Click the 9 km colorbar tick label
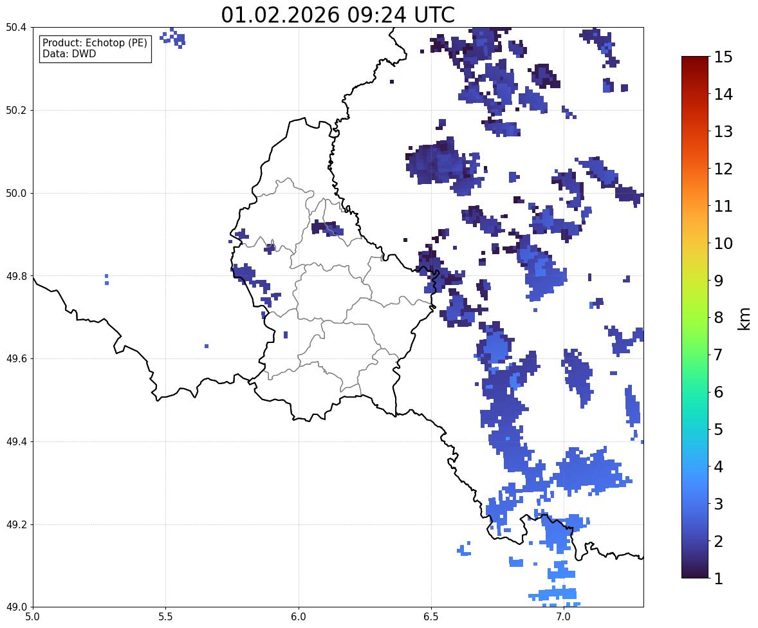This screenshot has width=758, height=628. [x=719, y=281]
